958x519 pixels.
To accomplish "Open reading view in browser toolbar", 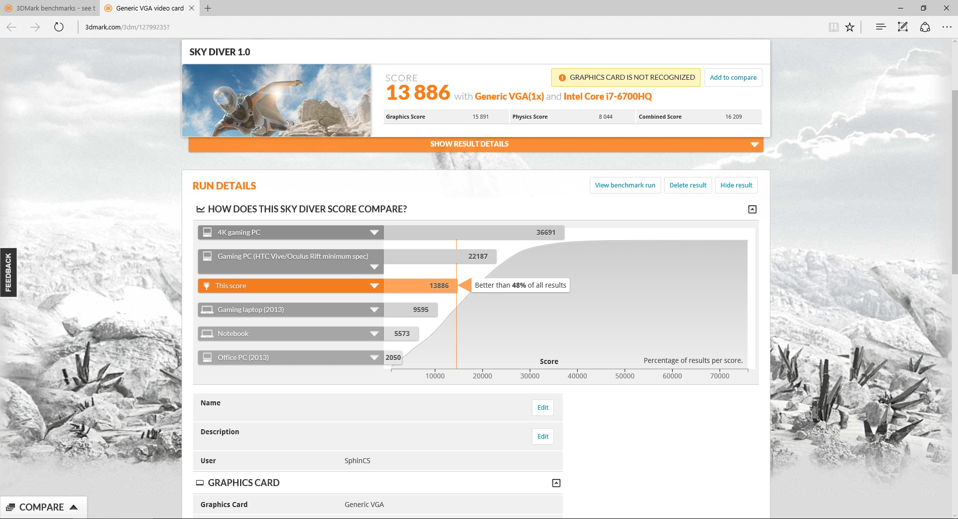I will point(833,27).
